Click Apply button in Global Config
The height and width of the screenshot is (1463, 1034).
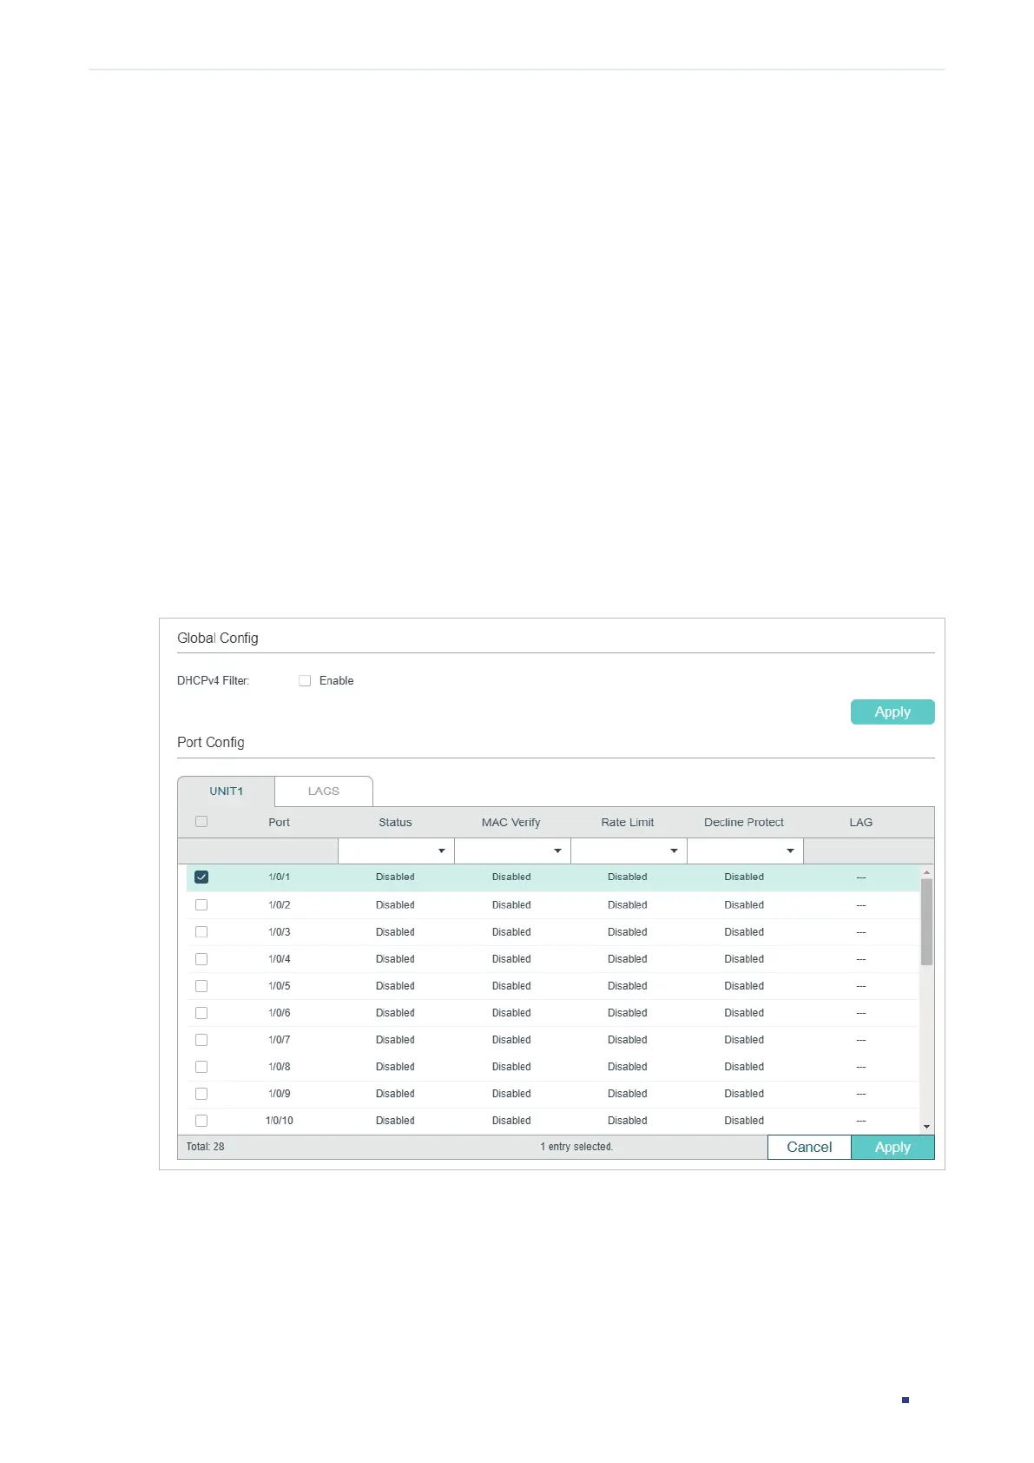pos(892,712)
